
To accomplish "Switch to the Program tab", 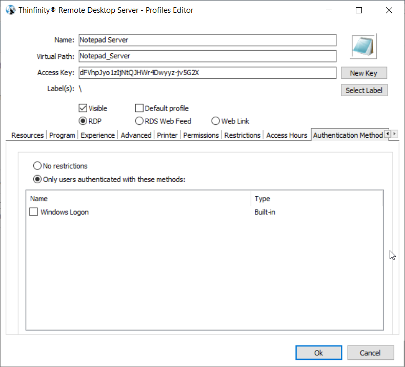I will (62, 135).
